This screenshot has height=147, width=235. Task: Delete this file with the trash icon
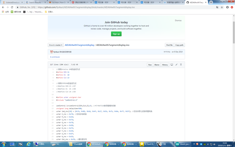[181, 65]
